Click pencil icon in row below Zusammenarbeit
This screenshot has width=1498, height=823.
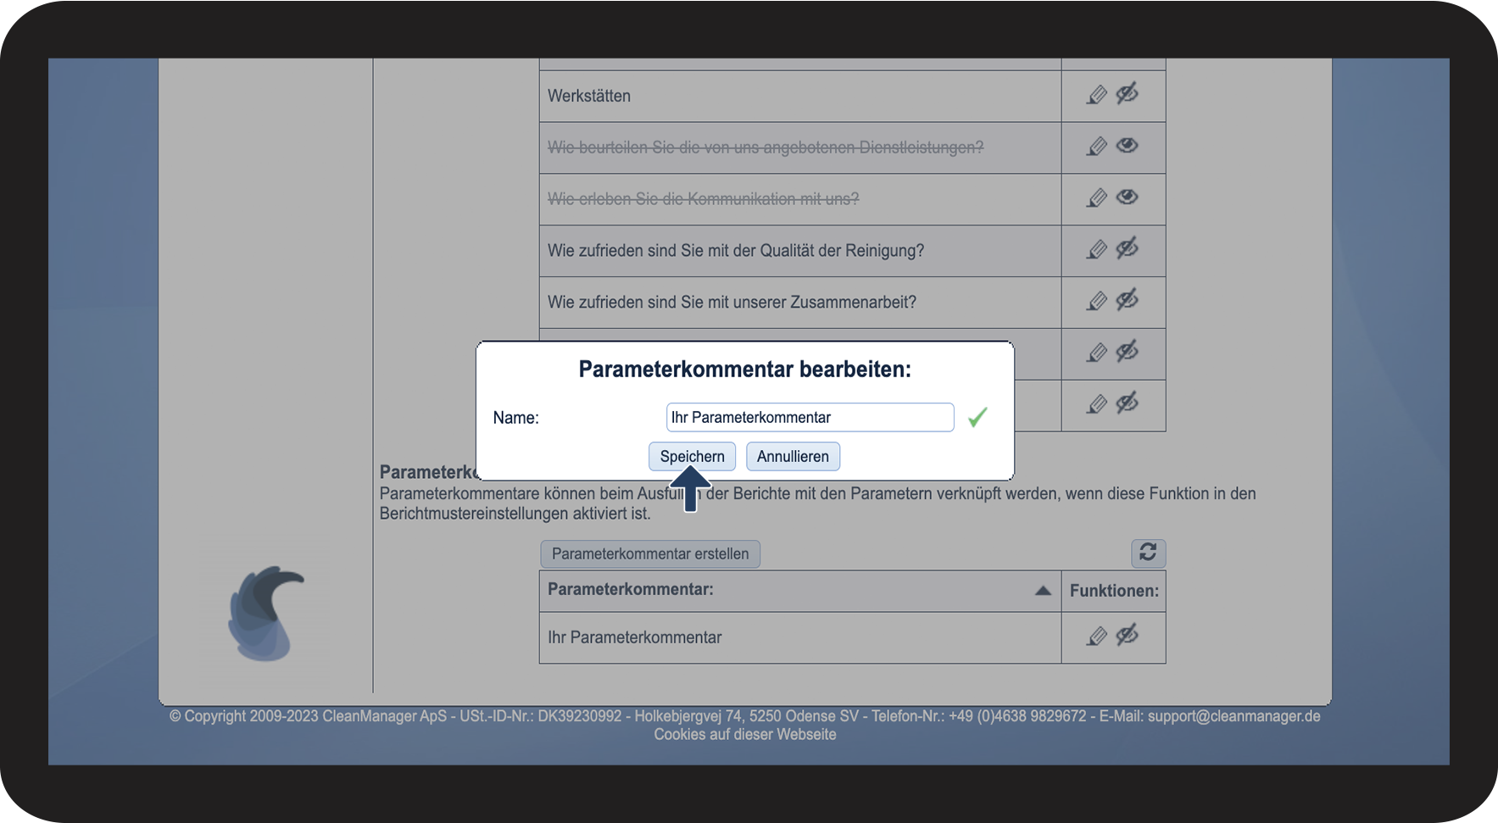pos(1097,353)
